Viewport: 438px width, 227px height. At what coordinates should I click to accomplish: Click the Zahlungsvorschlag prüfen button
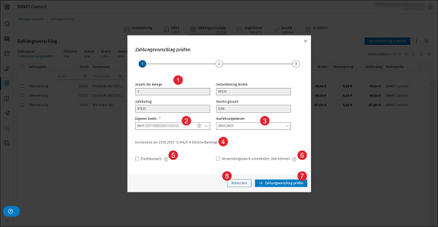click(x=281, y=183)
